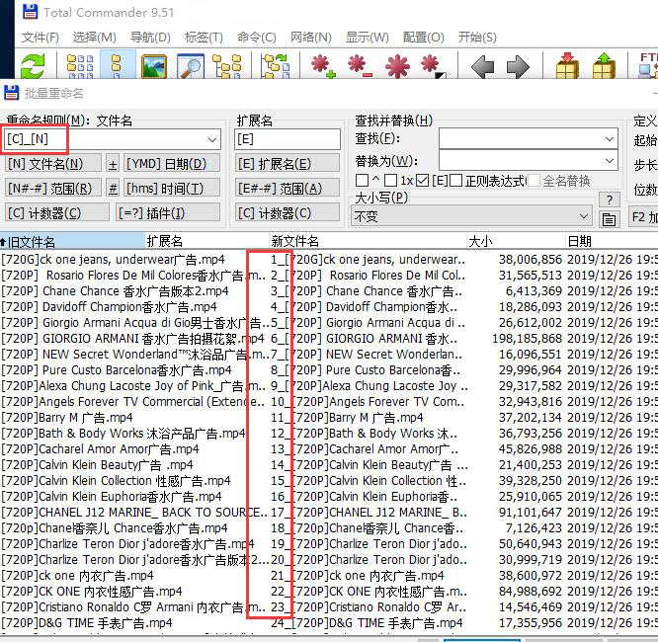Open thumbnail picture view icon
Screen dimensions: 658x642
click(153, 66)
